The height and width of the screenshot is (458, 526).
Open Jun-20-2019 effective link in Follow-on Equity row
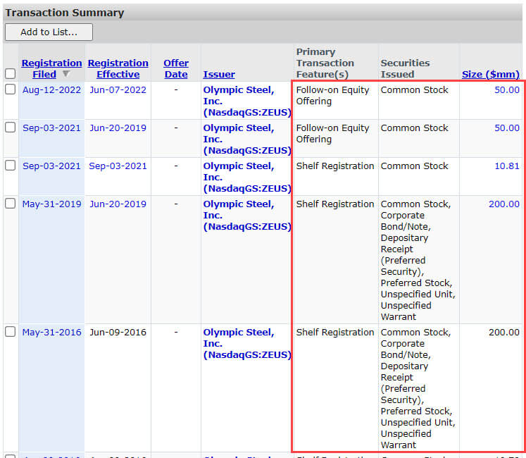118,128
